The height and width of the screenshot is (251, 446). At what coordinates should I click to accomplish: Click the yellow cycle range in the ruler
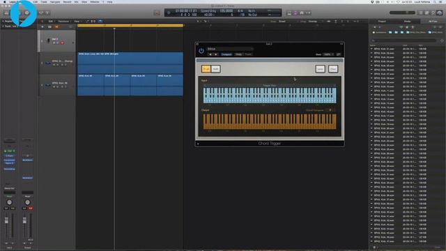(130, 26)
